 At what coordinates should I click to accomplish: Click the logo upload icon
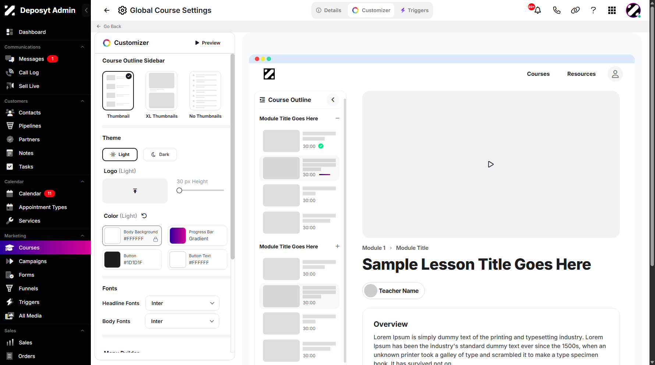click(x=135, y=191)
